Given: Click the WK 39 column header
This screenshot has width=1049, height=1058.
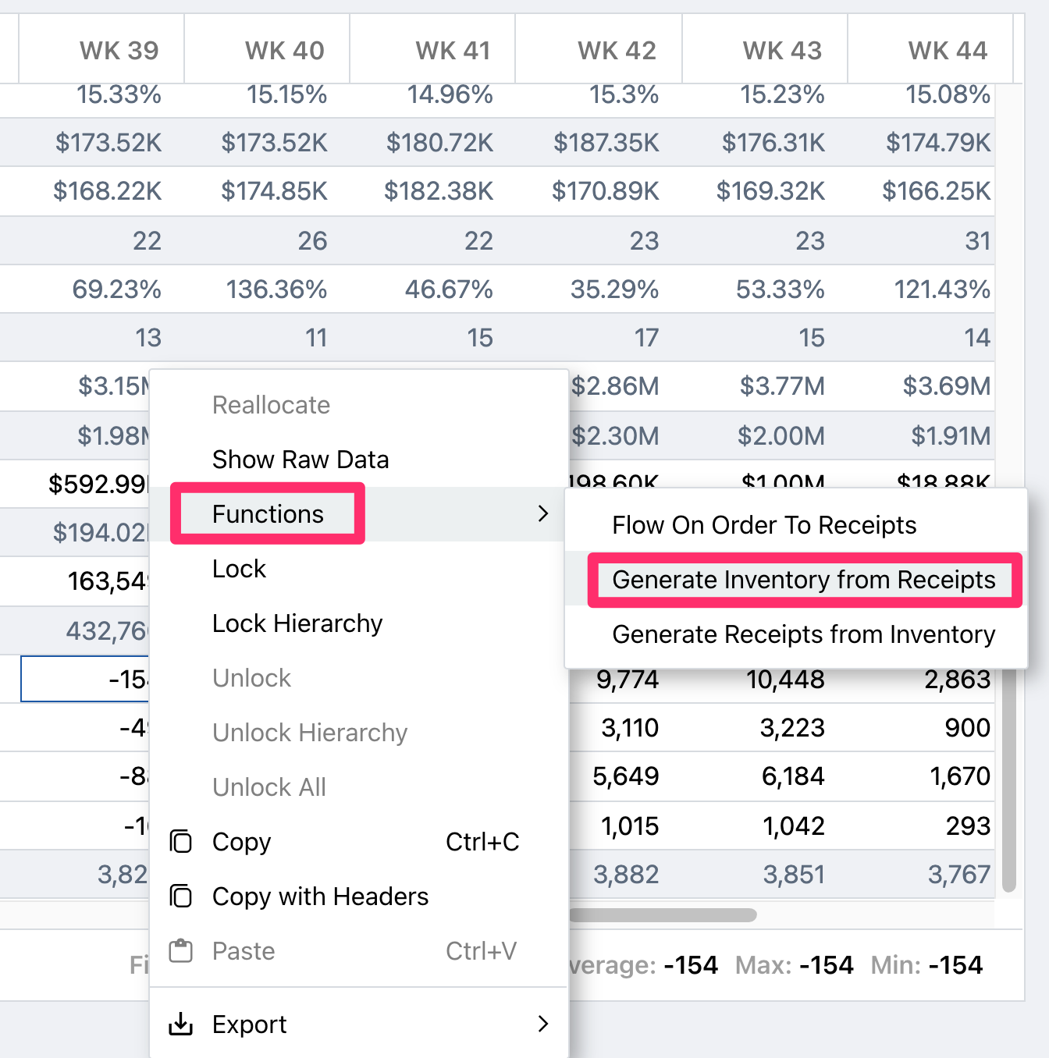Looking at the screenshot, I should pos(119,51).
